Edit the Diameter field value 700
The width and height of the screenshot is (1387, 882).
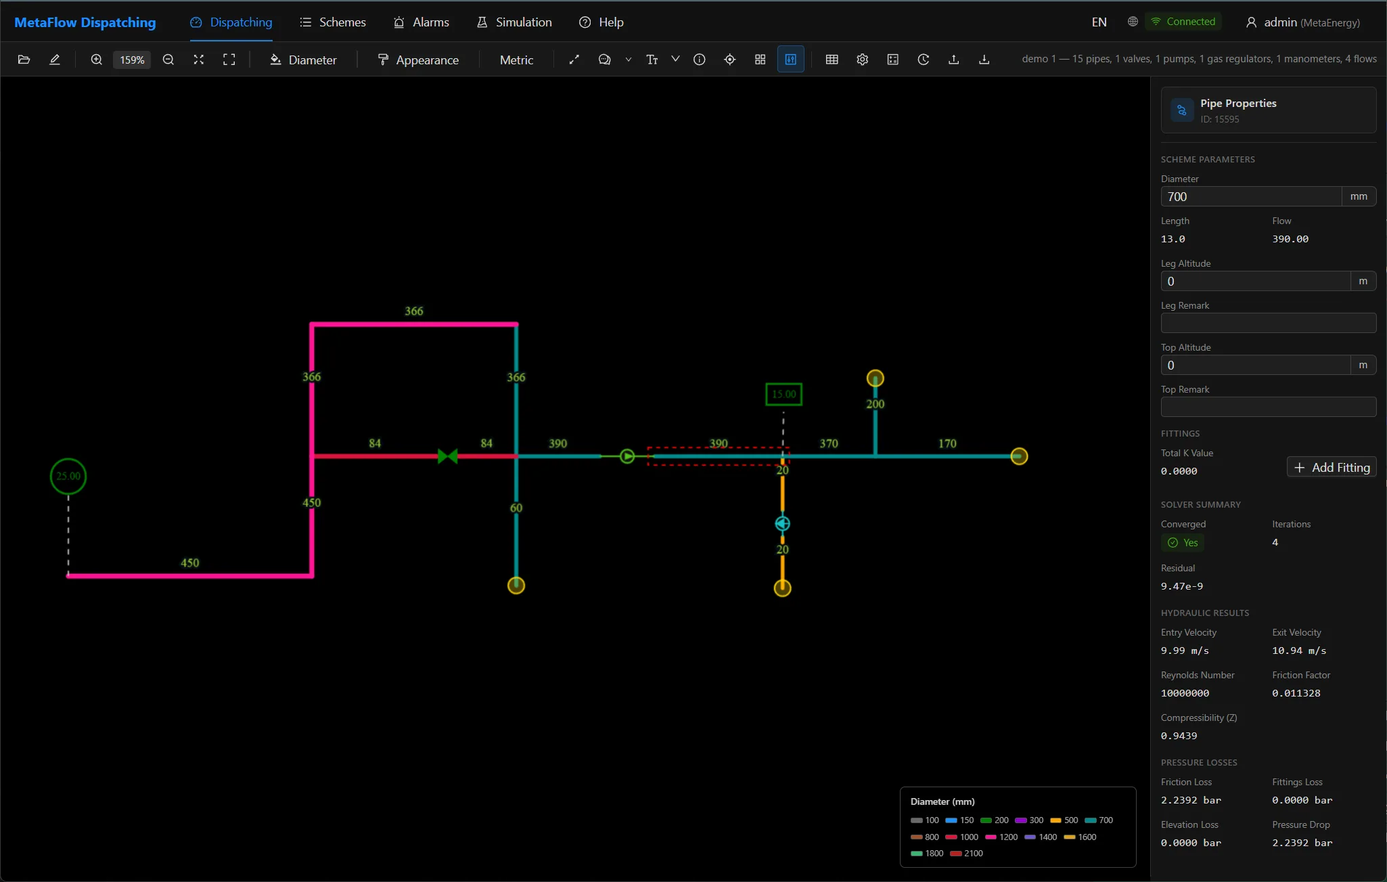point(1251,196)
